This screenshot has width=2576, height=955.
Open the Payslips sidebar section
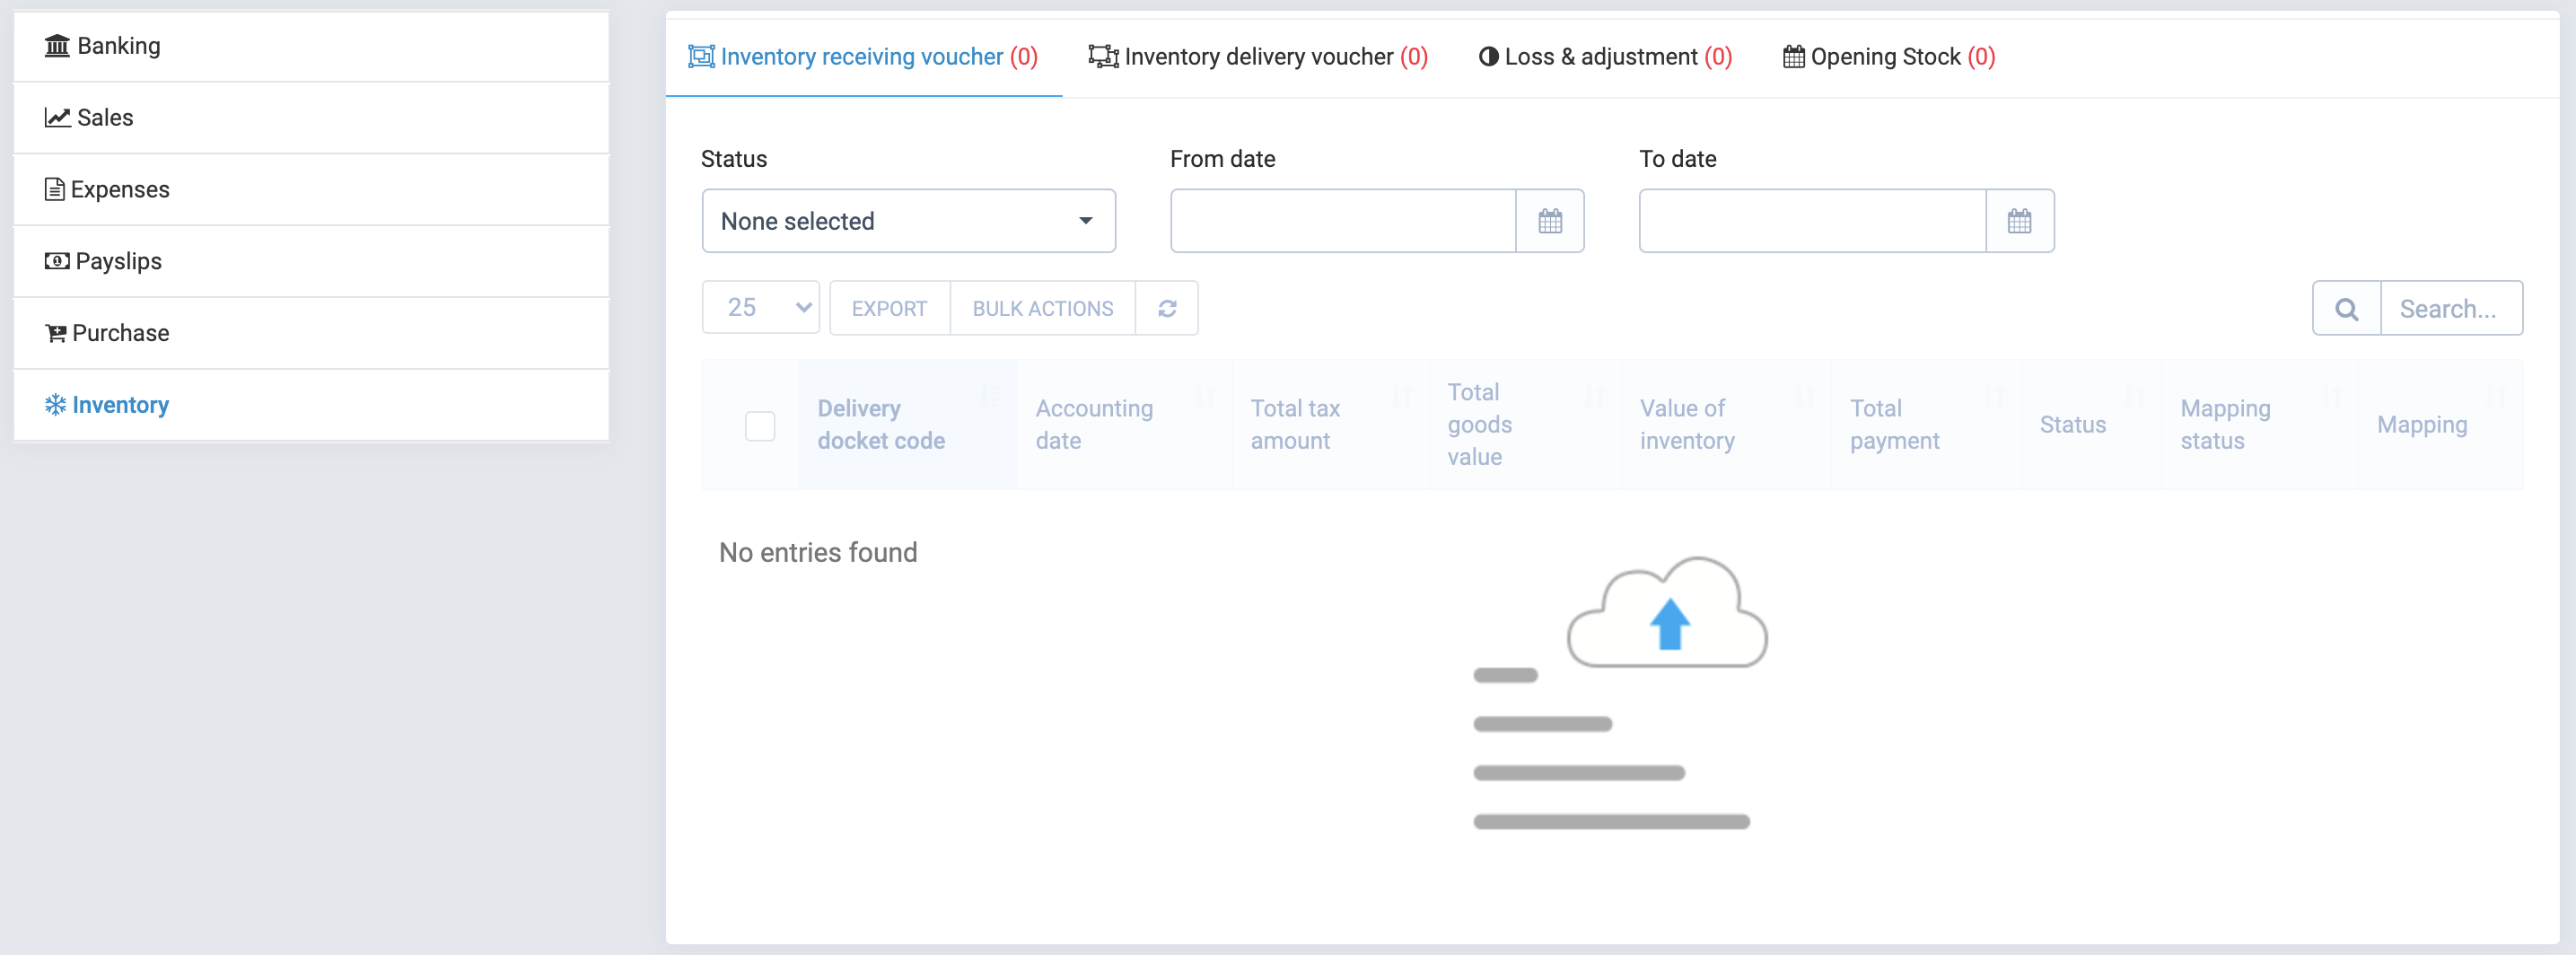pos(311,262)
